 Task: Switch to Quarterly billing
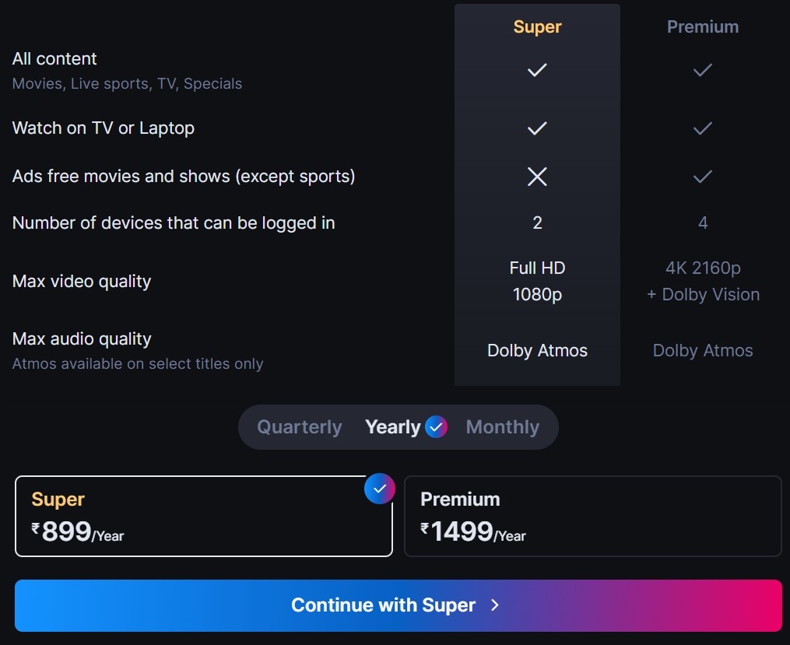[299, 426]
